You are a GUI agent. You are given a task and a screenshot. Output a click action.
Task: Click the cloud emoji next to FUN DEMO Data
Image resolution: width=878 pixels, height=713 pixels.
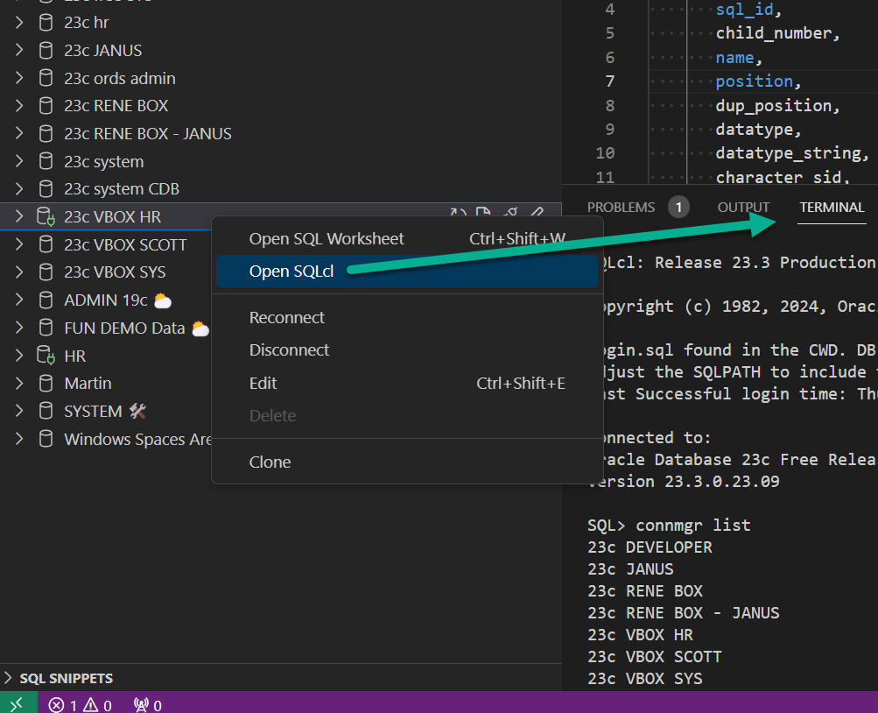coord(200,328)
